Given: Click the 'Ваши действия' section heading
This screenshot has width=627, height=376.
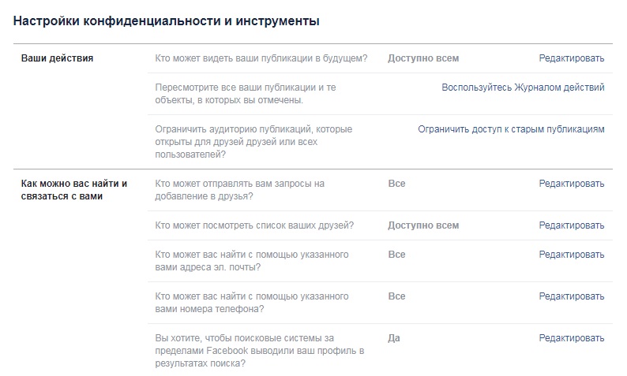Looking at the screenshot, I should tap(57, 58).
